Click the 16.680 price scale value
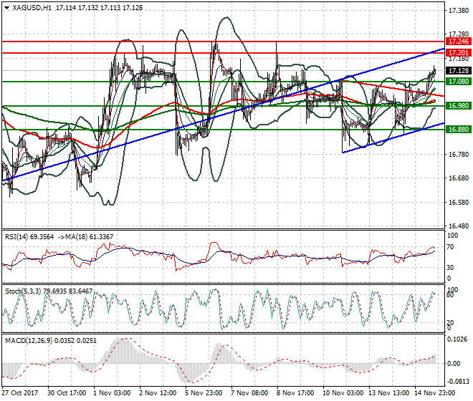 click(x=459, y=178)
